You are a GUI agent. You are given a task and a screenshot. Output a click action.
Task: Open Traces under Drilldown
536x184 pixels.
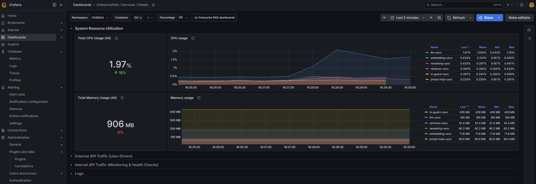pyautogui.click(x=15, y=73)
